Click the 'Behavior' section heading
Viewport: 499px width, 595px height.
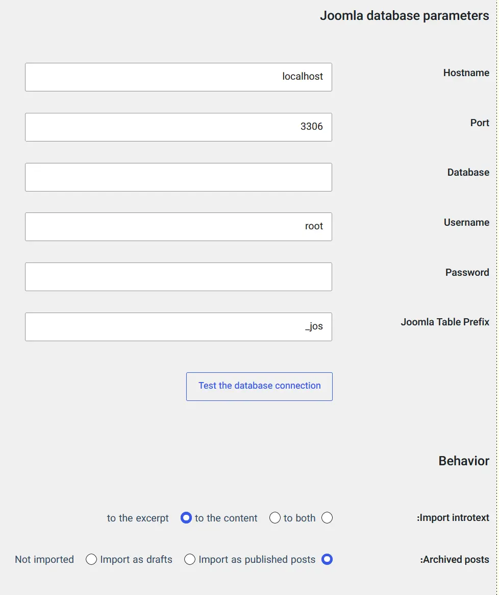(x=464, y=461)
